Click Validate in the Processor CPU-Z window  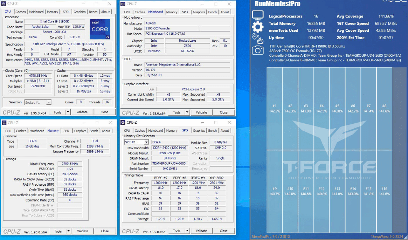point(82,112)
